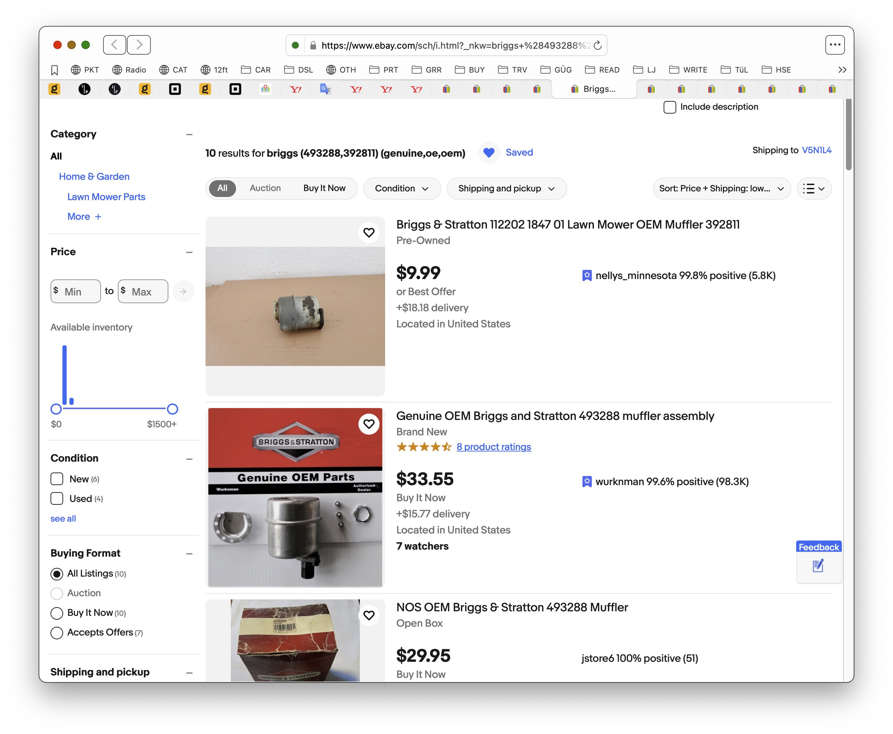893x734 pixels.
Task: Click the right handle of the price slider
Action: 172,409
